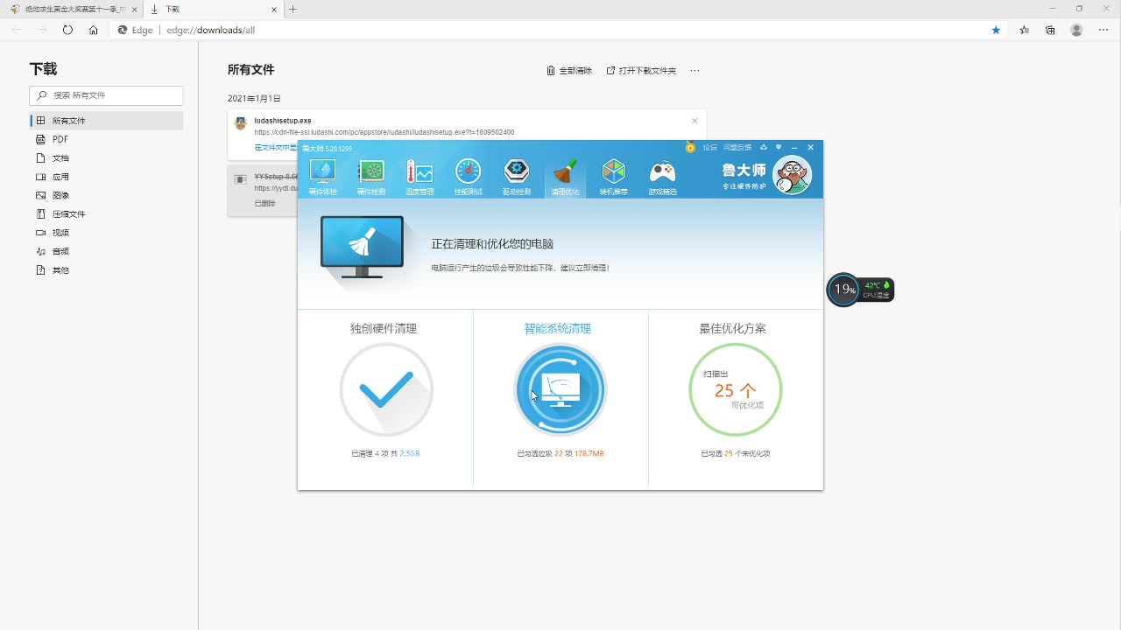Remove ludashisetup.exe entry with X

pyautogui.click(x=694, y=121)
